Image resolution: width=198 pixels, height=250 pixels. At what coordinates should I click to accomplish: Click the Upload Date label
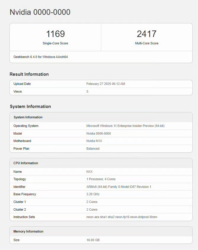point(22,84)
